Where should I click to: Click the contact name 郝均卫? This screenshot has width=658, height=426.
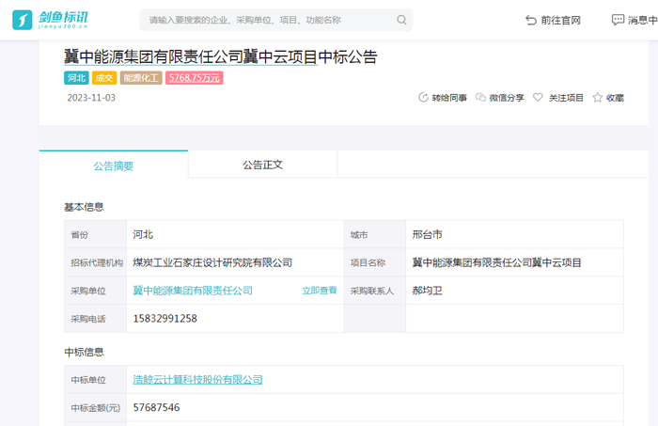(427, 291)
